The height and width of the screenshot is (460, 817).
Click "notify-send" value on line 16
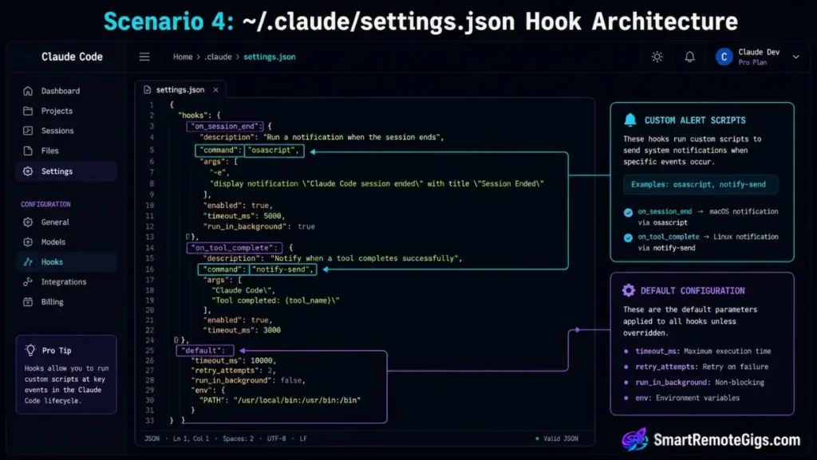[283, 269]
